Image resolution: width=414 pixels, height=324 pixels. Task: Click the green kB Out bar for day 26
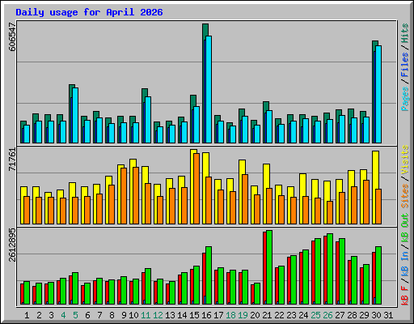(330, 269)
